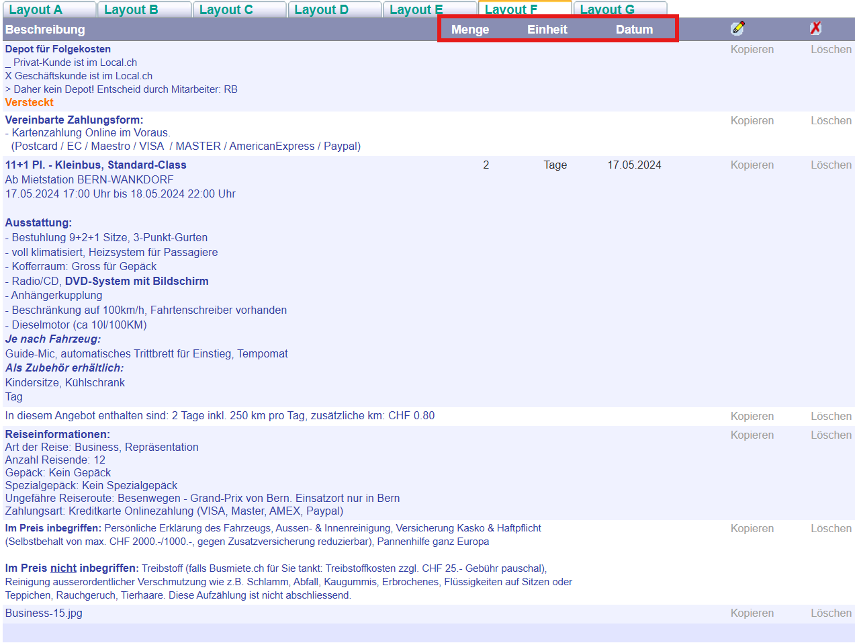
Task: Delete the "In diesem Angebot enthalten" row
Action: coord(831,417)
